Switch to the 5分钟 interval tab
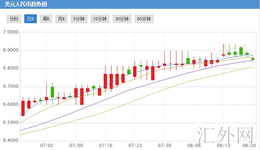Screen dimensions: 260x150 coord(78,19)
